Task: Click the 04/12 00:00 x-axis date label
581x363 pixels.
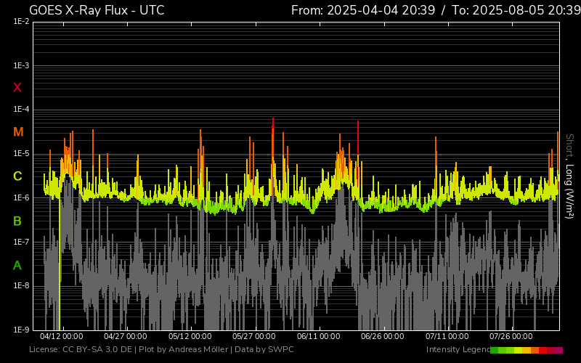Action: pyautogui.click(x=61, y=337)
